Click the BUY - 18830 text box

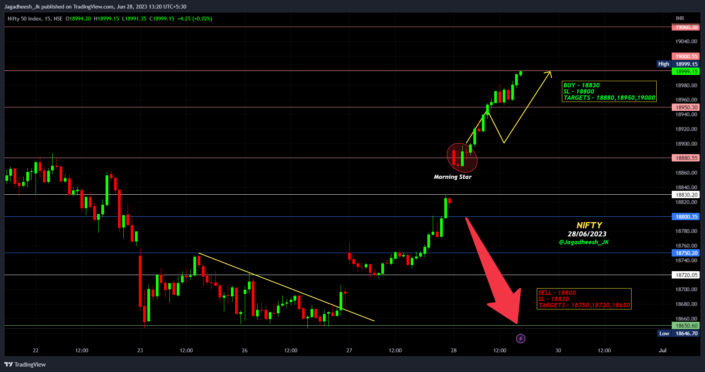[609, 91]
